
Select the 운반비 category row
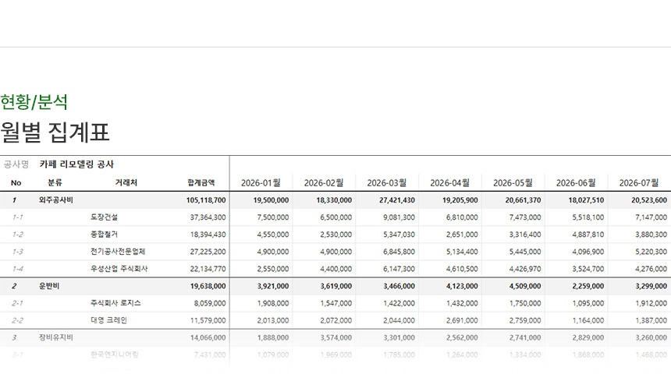click(x=49, y=286)
